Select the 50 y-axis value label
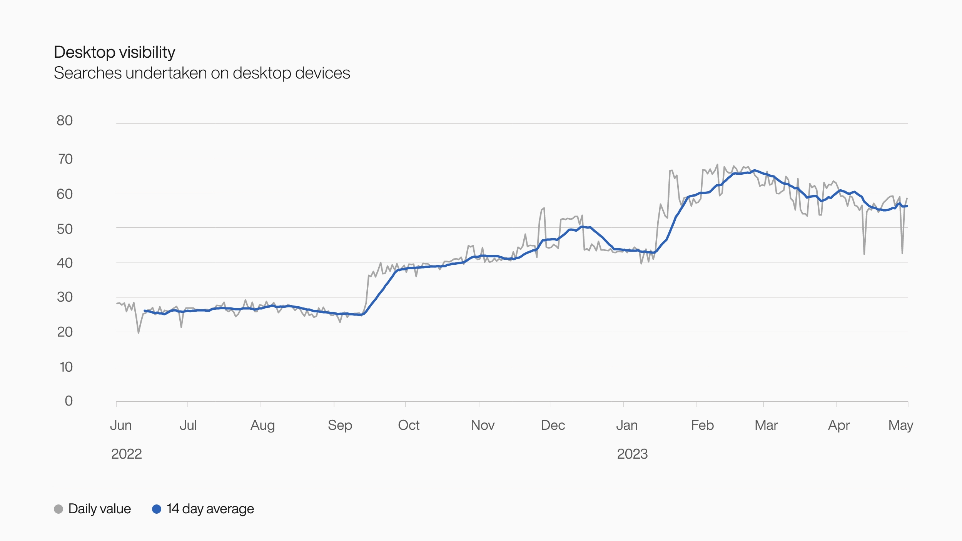962x541 pixels. 65,229
